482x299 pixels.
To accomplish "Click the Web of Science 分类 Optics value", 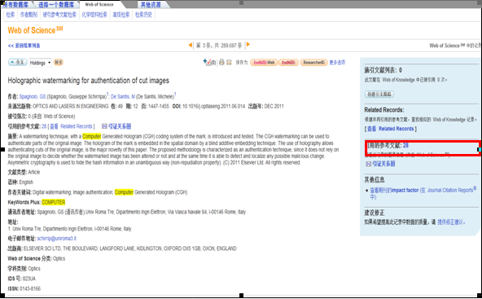I will (x=59, y=259).
